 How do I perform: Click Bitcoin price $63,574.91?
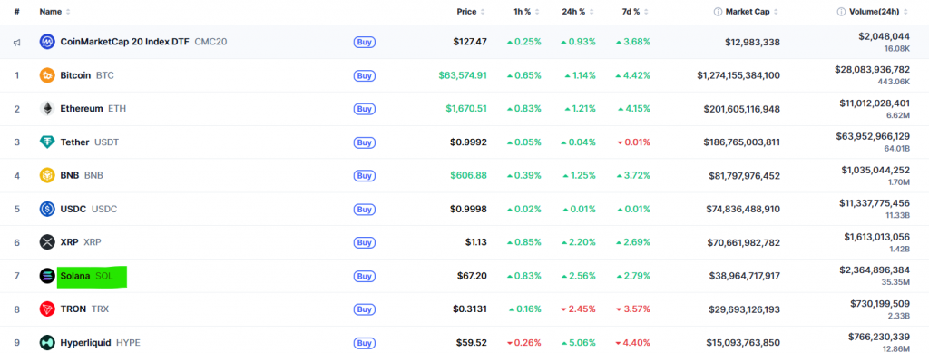(x=463, y=75)
